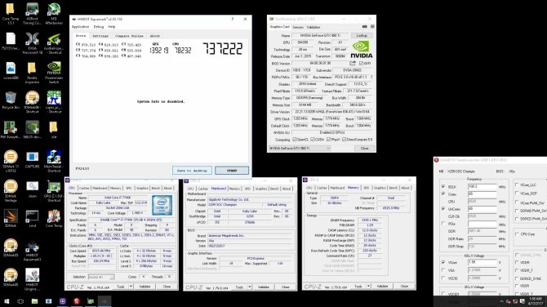
Task: Enable the VCore_LLC checkbox
Action: 517,185
